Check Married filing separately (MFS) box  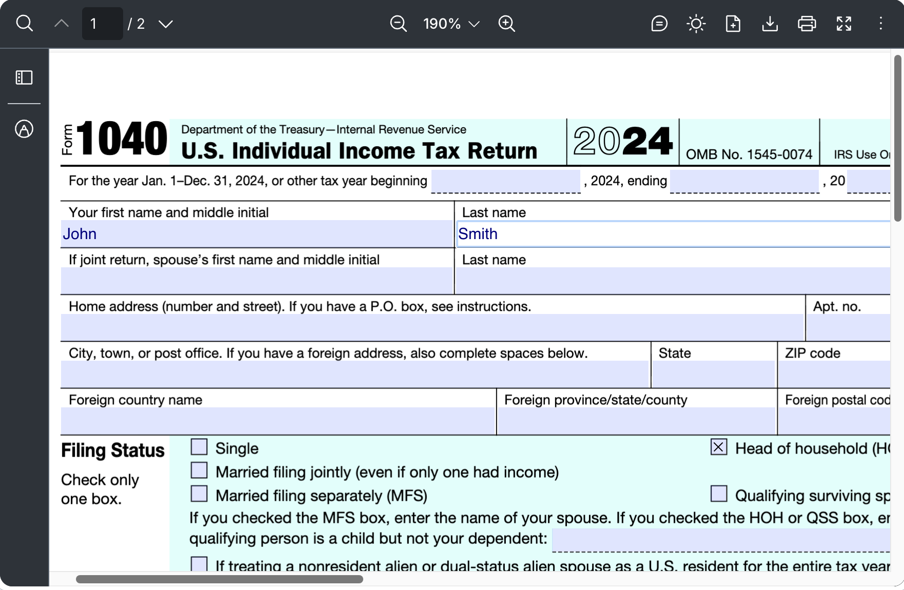tap(199, 494)
